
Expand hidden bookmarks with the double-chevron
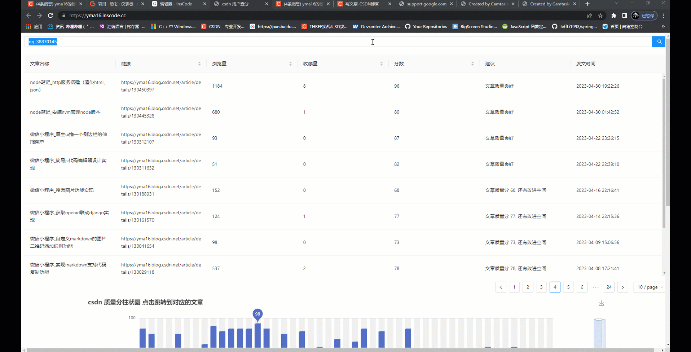click(663, 26)
